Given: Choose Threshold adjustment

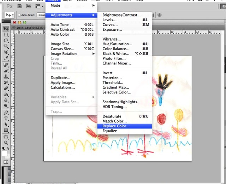Looking at the screenshot, I should 125,82.
